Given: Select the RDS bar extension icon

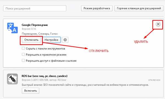Looking at the screenshot, I should (12, 79).
